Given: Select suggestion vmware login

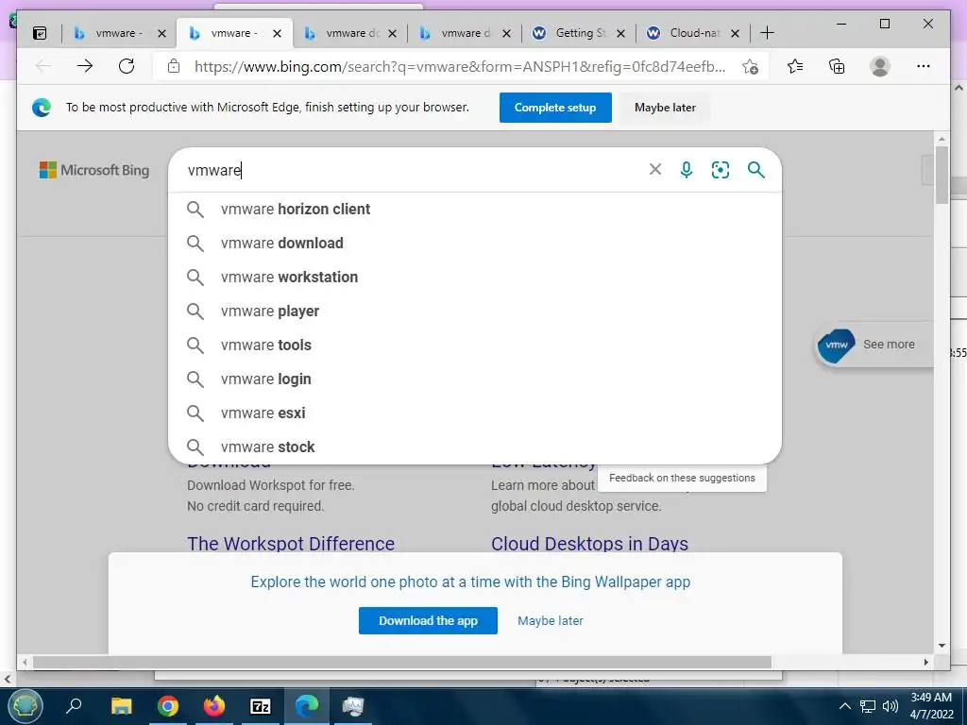Looking at the screenshot, I should click(x=475, y=379).
